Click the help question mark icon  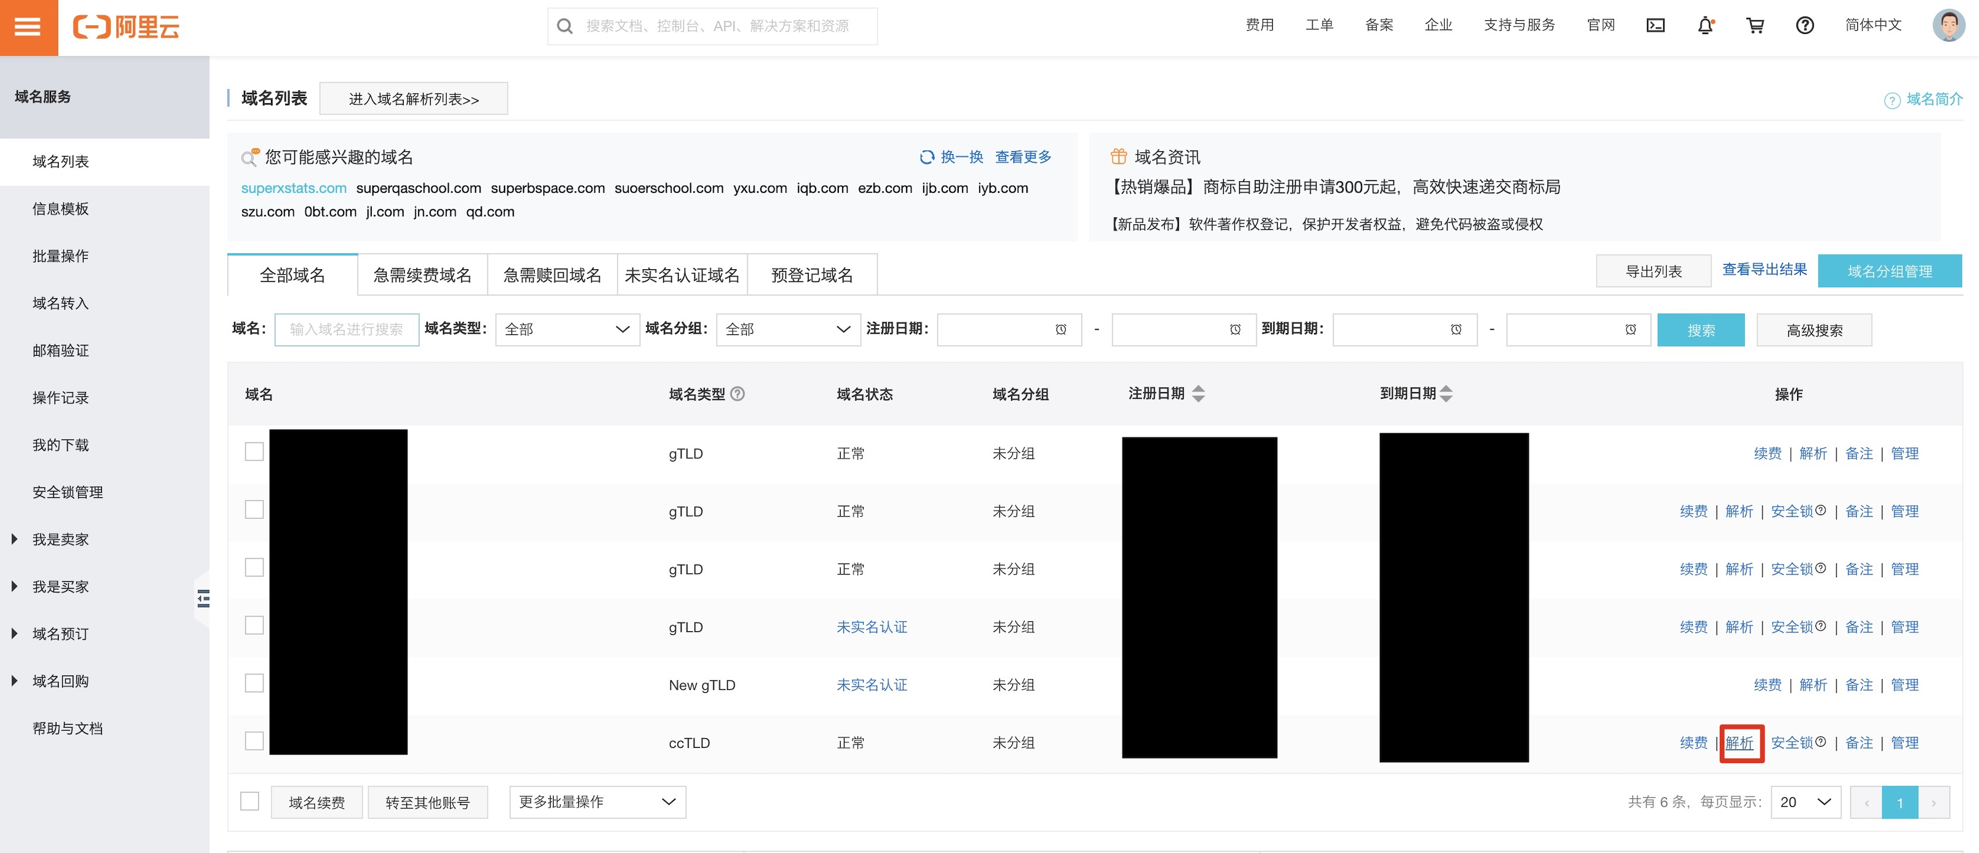[x=1804, y=25]
